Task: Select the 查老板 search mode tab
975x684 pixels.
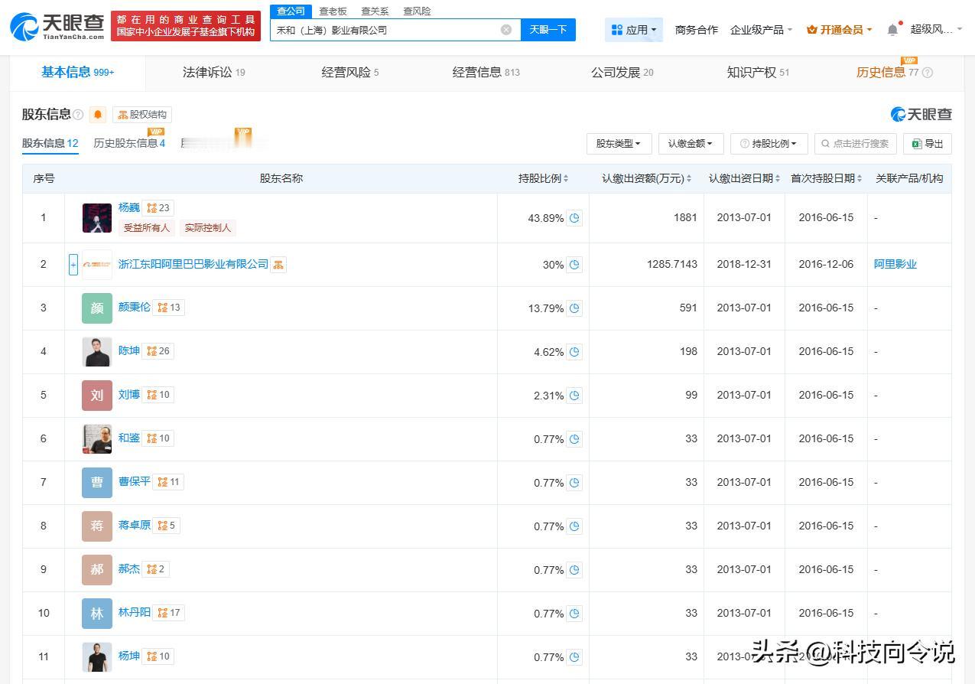Action: 333,11
